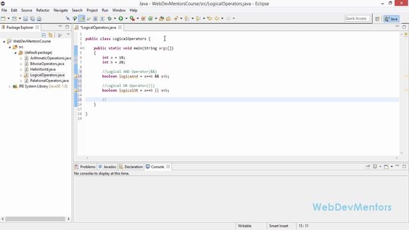Click the New file toolbar icon
Viewport: 409px width, 230px height.
pos(3,19)
